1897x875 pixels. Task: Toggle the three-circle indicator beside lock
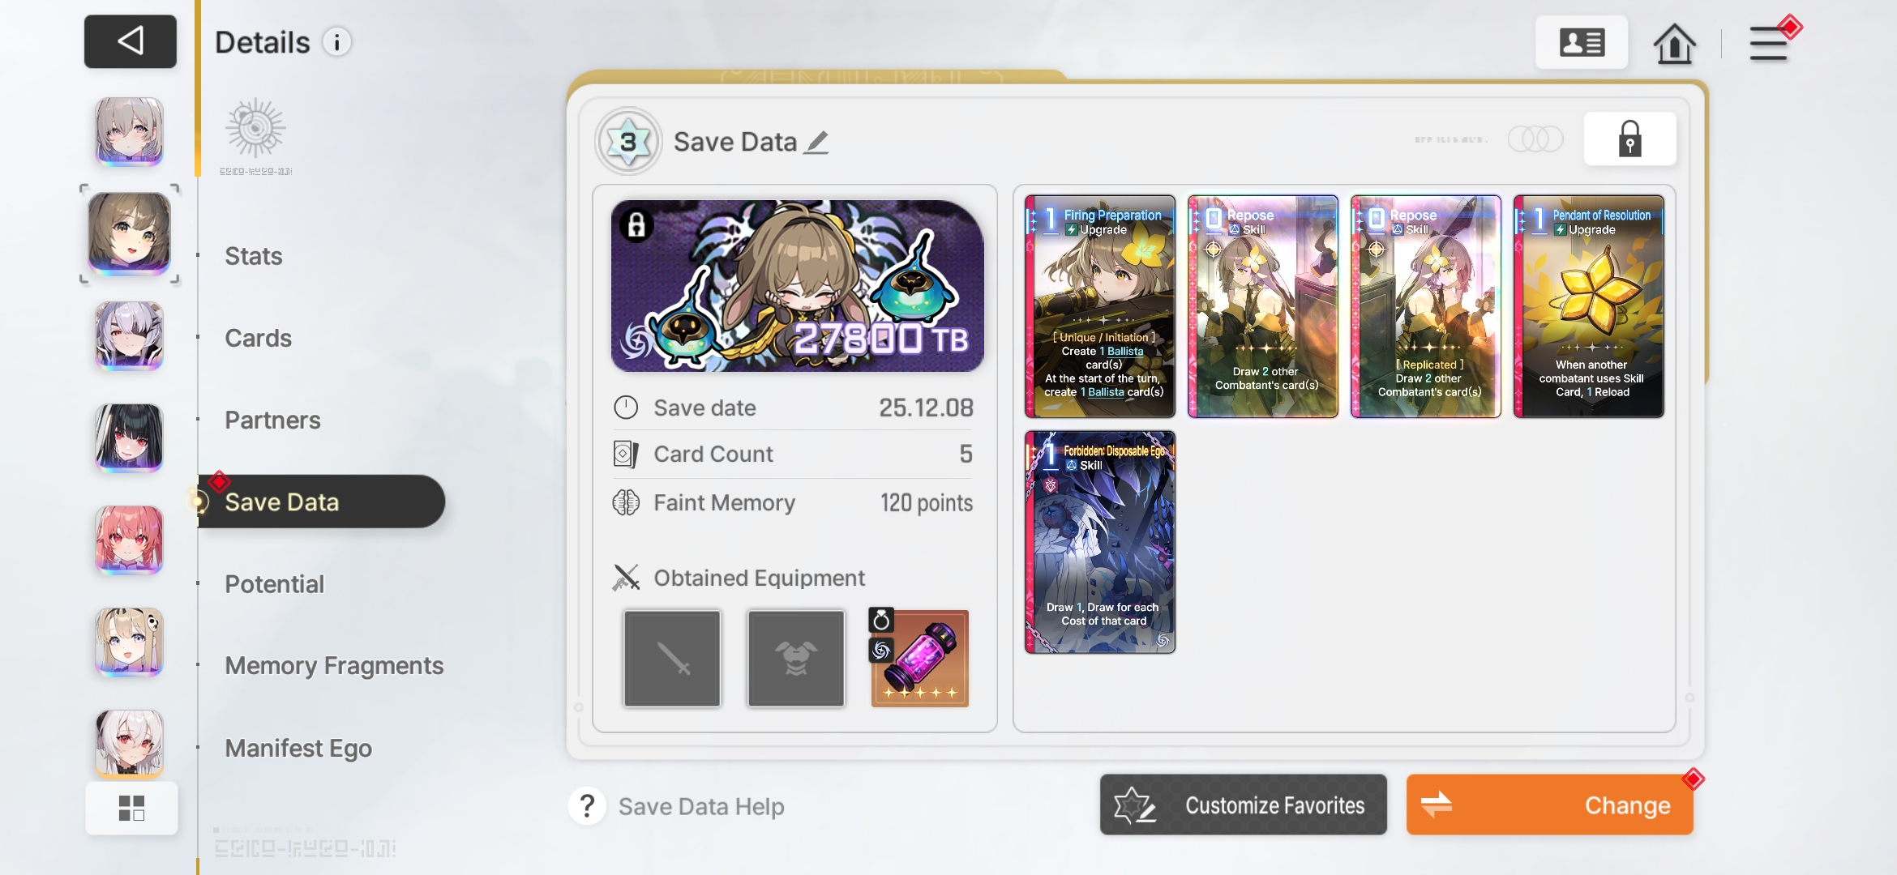tap(1535, 139)
